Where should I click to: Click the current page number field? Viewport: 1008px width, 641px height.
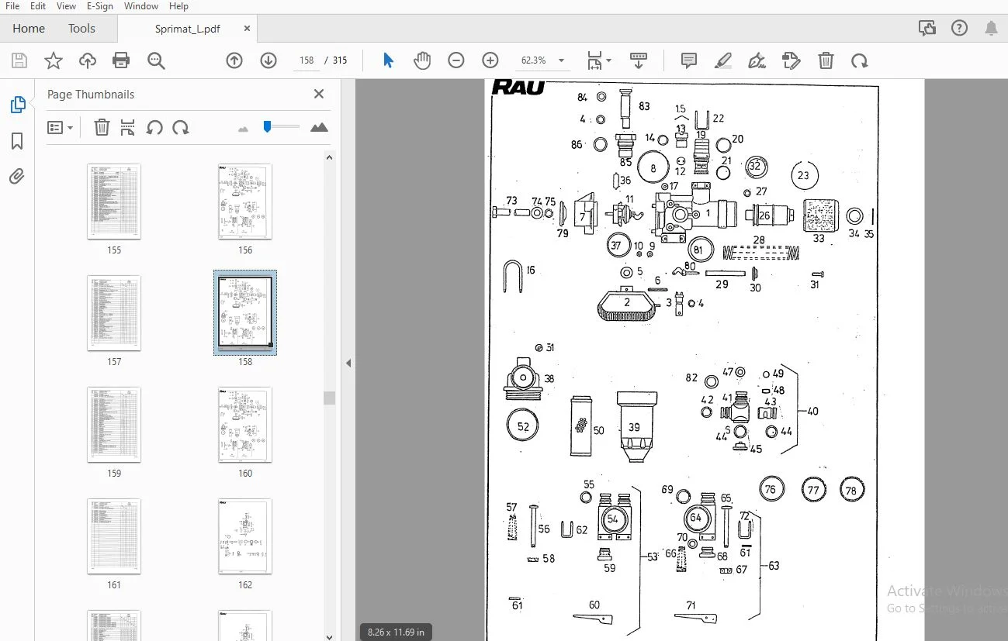(307, 60)
